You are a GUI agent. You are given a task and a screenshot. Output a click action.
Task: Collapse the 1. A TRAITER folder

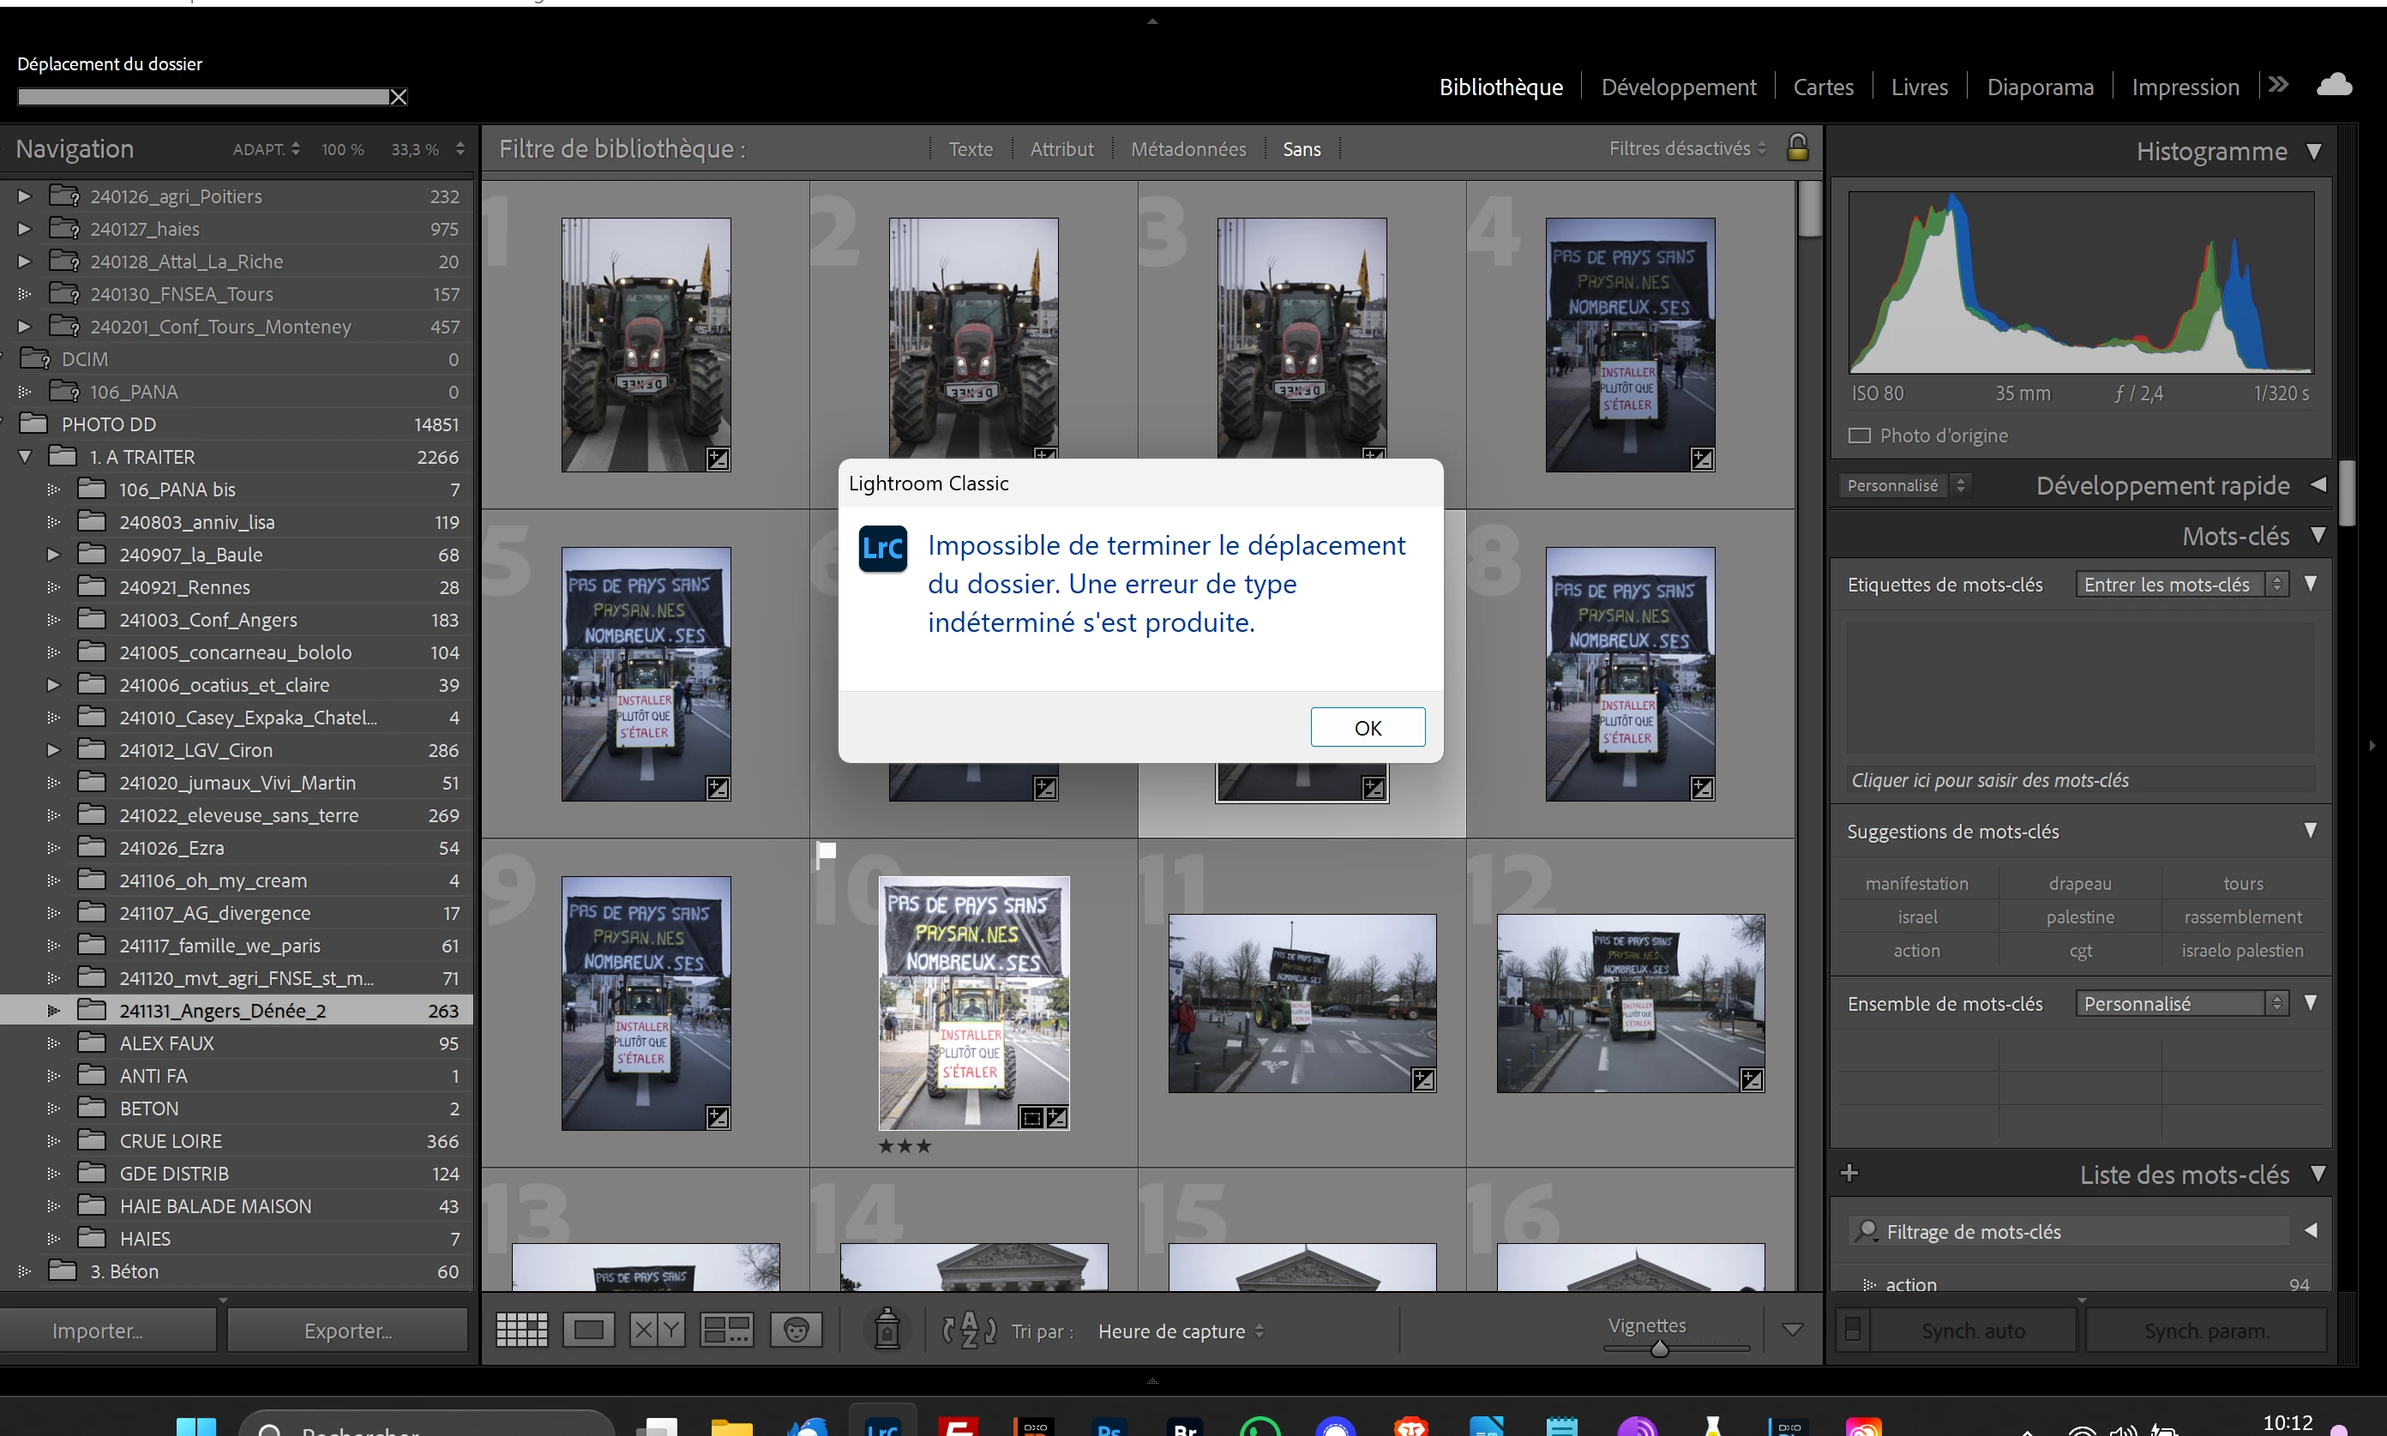25,457
